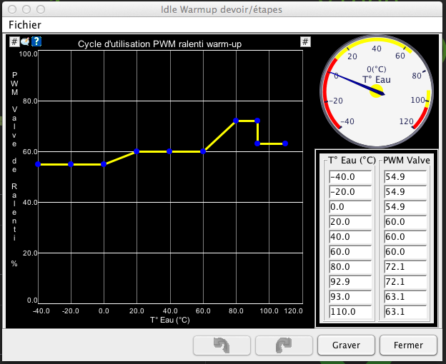Click the last curve point at 110.0 °C

point(285,143)
